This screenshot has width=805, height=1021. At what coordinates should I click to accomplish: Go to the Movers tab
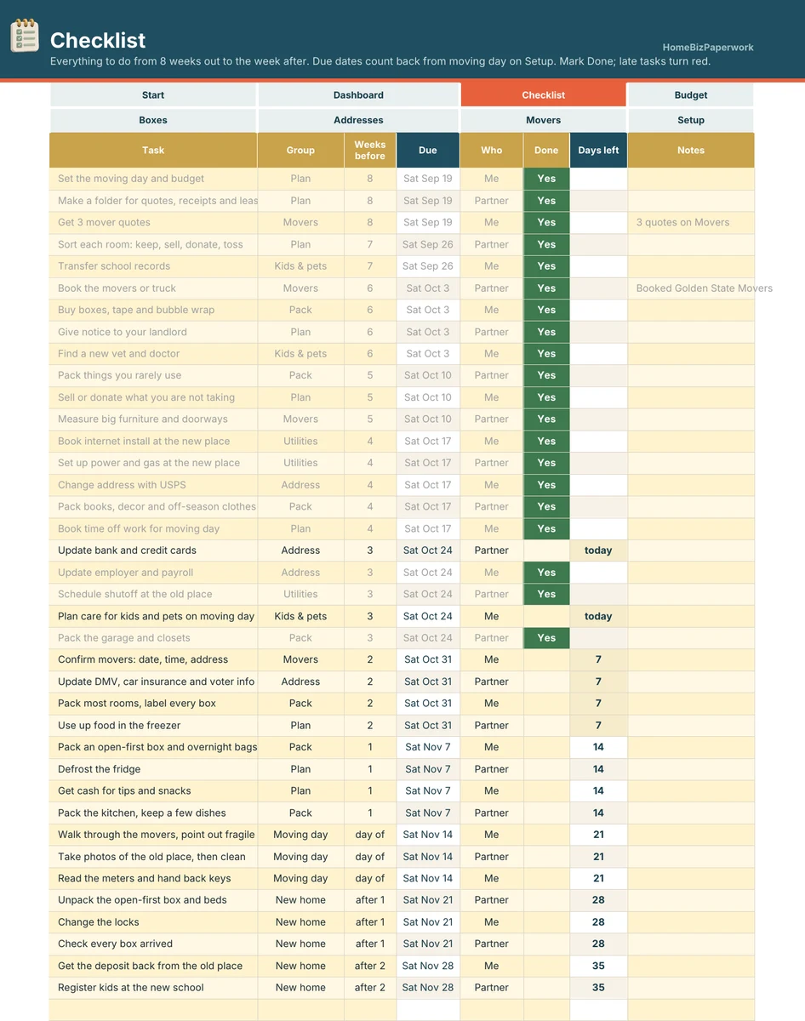544,120
